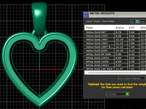
Task: Click the 11.37 grams value
Action: point(119,69)
